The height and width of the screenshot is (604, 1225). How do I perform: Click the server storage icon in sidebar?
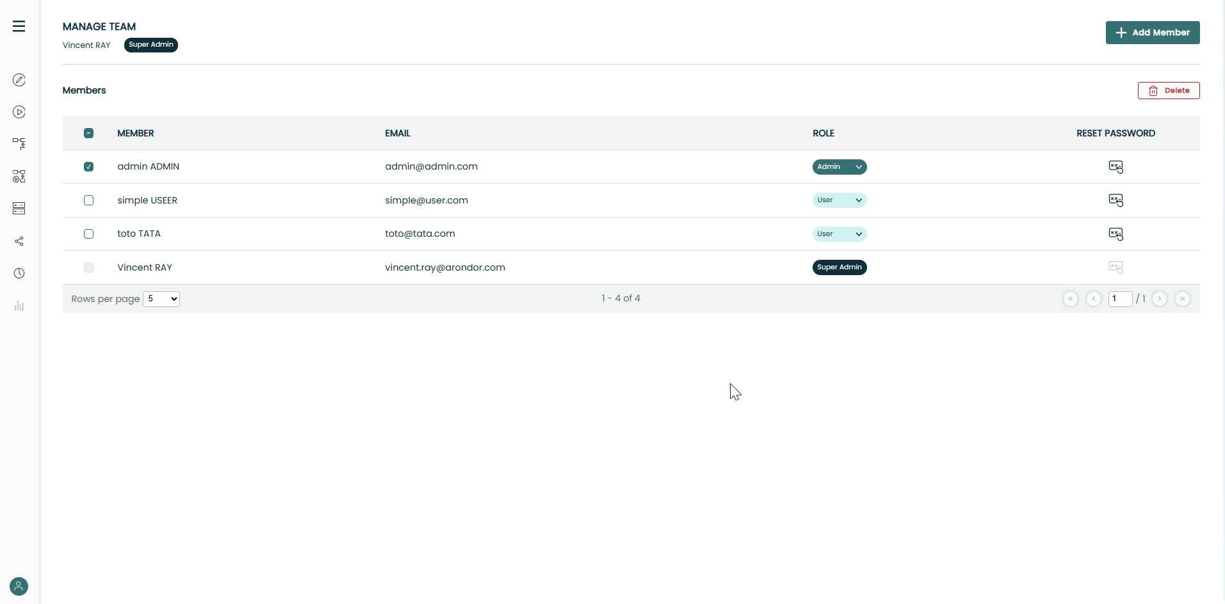tap(19, 209)
